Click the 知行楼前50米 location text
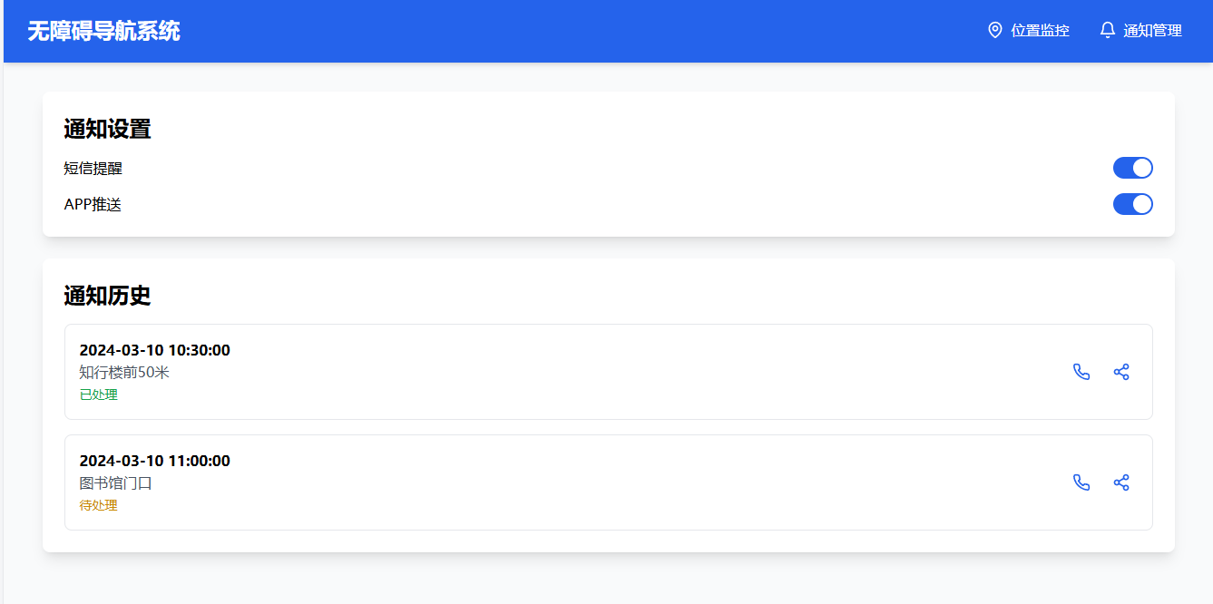This screenshot has height=604, width=1213. point(124,373)
